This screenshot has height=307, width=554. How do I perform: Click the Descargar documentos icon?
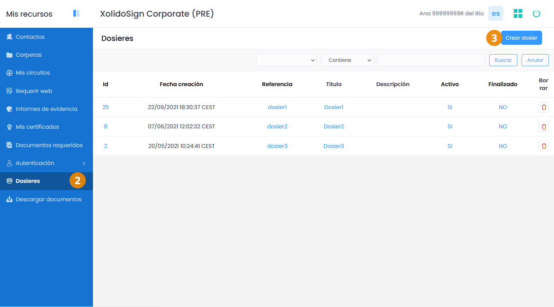pyautogui.click(x=9, y=200)
